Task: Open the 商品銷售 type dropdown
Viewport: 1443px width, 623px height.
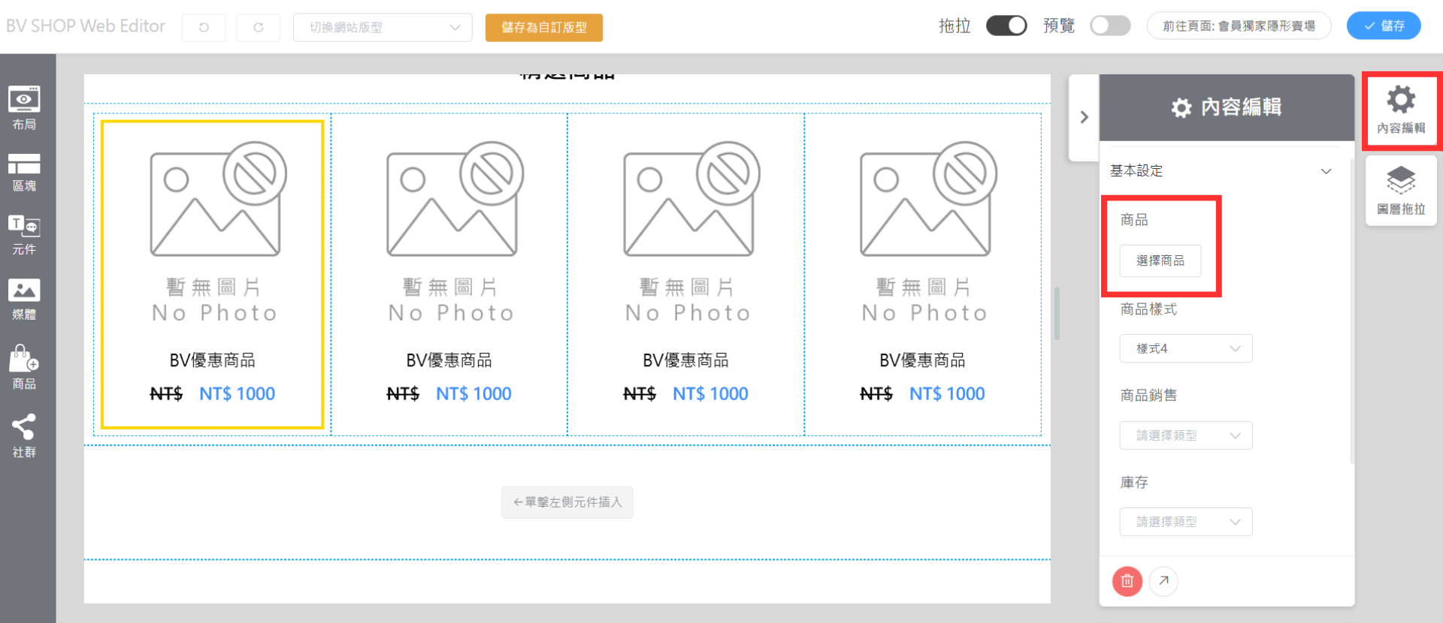Action: pos(1186,435)
